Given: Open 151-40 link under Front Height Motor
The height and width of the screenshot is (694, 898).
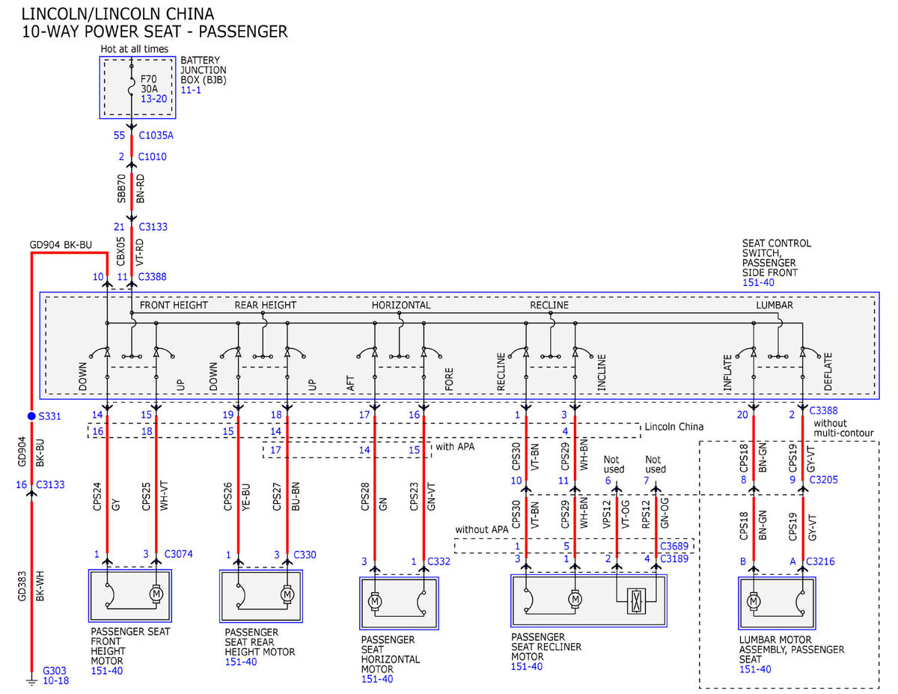Looking at the screenshot, I should (106, 670).
